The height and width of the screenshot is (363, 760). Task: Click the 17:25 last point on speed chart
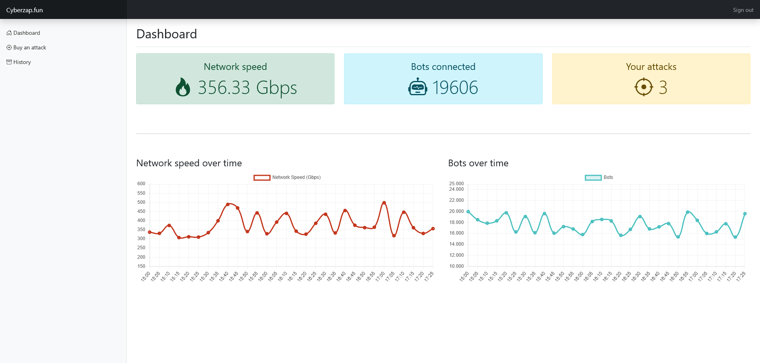tap(433, 228)
